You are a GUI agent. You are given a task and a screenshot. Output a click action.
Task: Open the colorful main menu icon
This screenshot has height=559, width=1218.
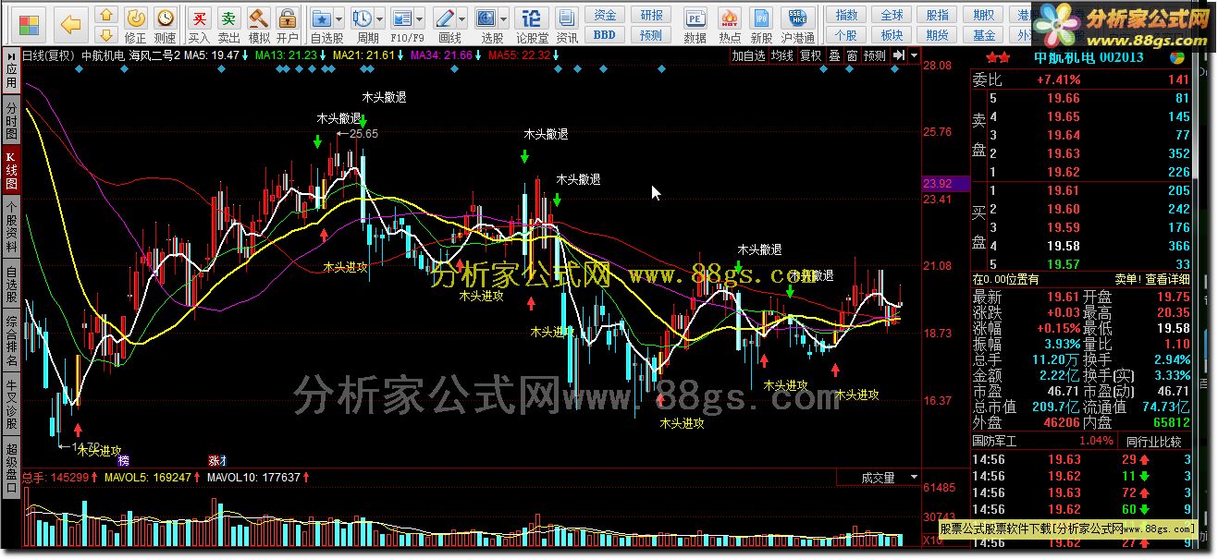click(30, 24)
